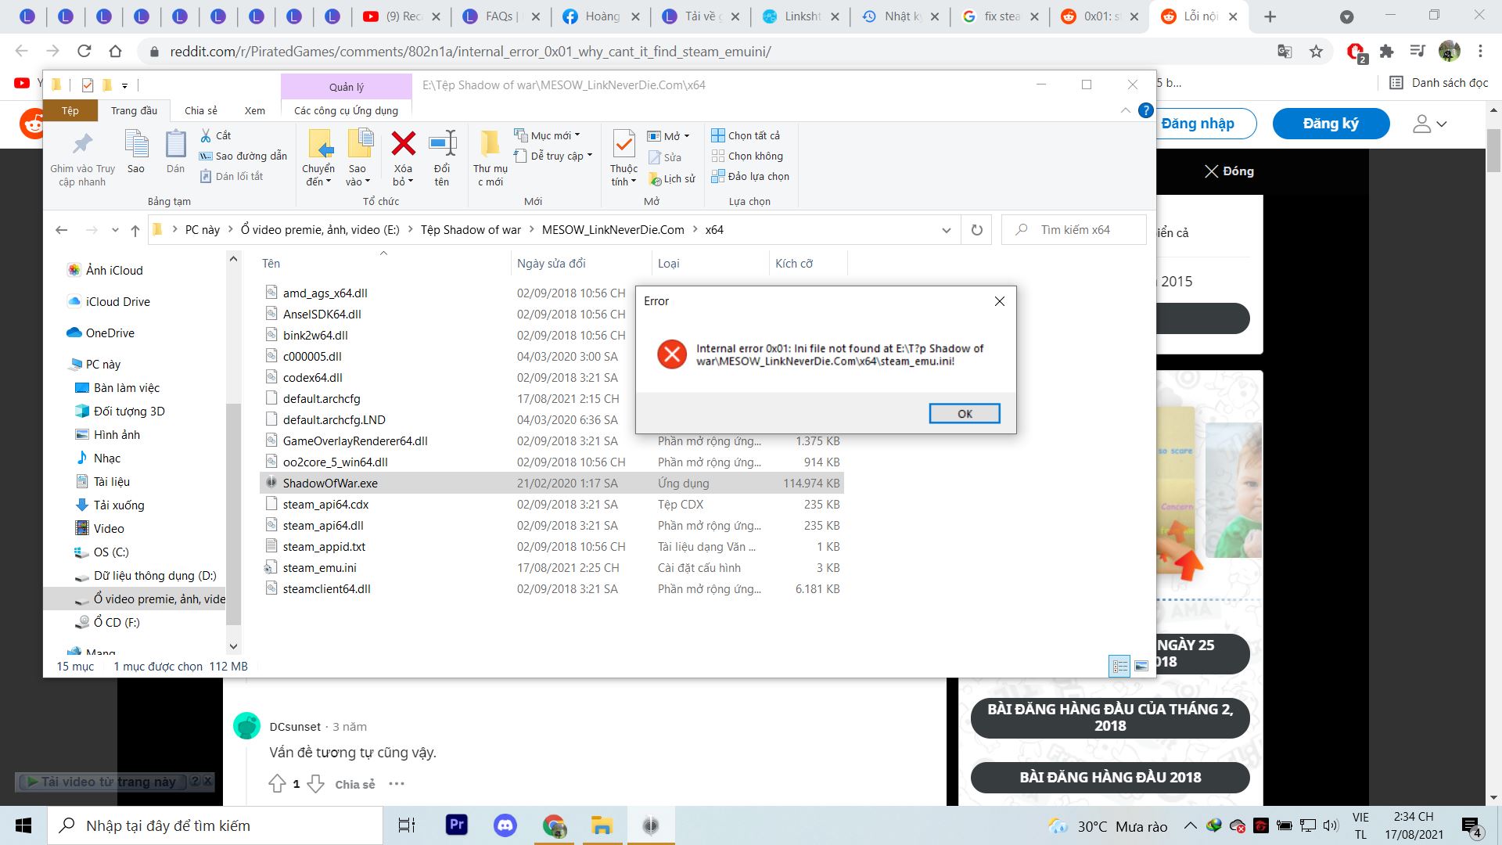The width and height of the screenshot is (1502, 845).
Task: Switch to large thumbnails view icon
Action: tap(1141, 667)
